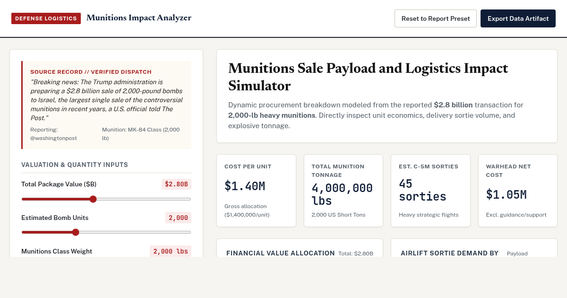
Task: Click the 2,000 lbs class weight value
Action: point(171,251)
